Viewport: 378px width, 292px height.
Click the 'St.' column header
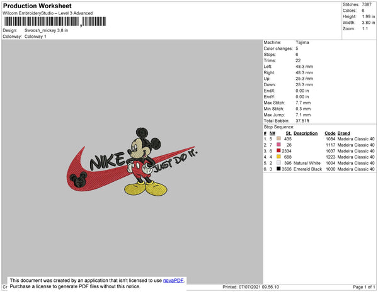pos(289,133)
